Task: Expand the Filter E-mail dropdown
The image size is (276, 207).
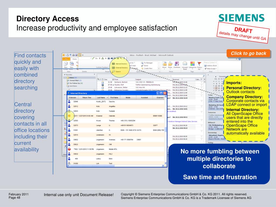Action: (x=210, y=69)
